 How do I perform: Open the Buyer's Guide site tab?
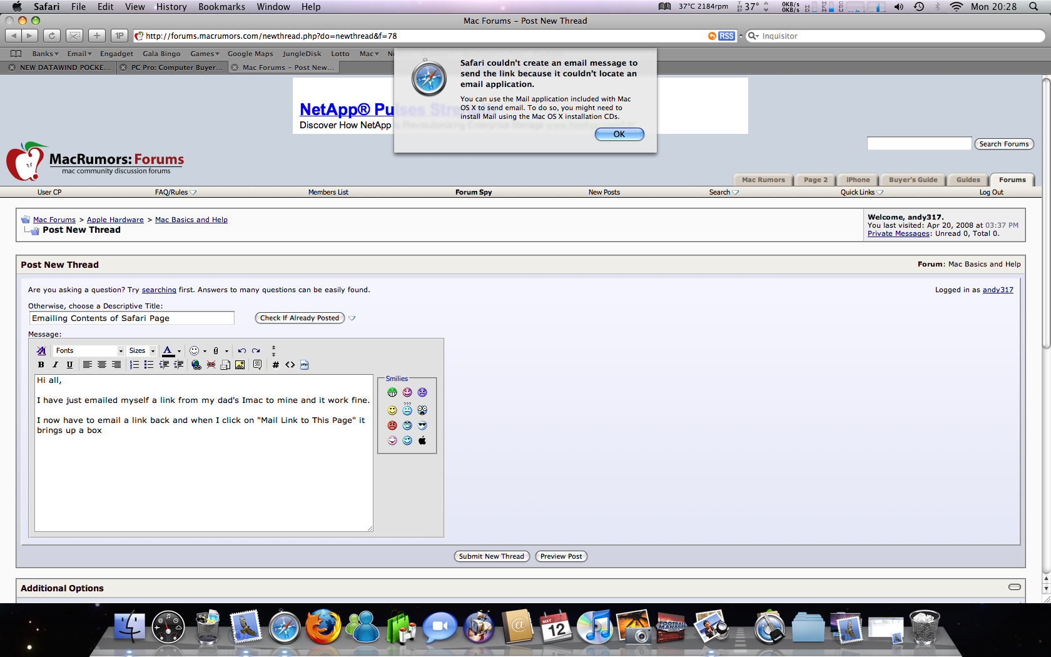(x=913, y=180)
